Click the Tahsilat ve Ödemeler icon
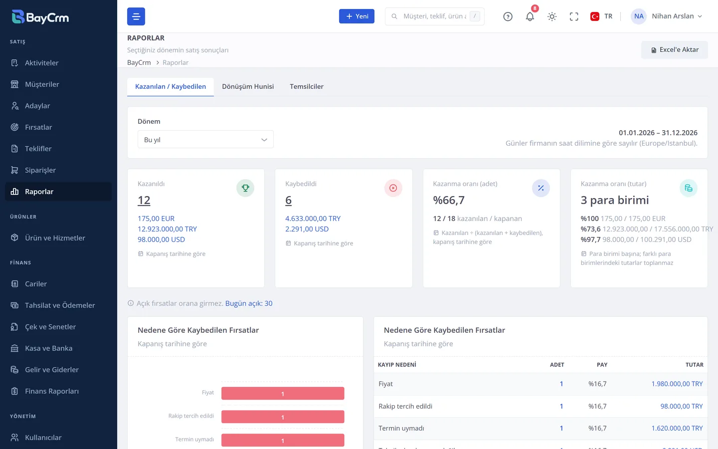The height and width of the screenshot is (449, 718). click(x=15, y=305)
